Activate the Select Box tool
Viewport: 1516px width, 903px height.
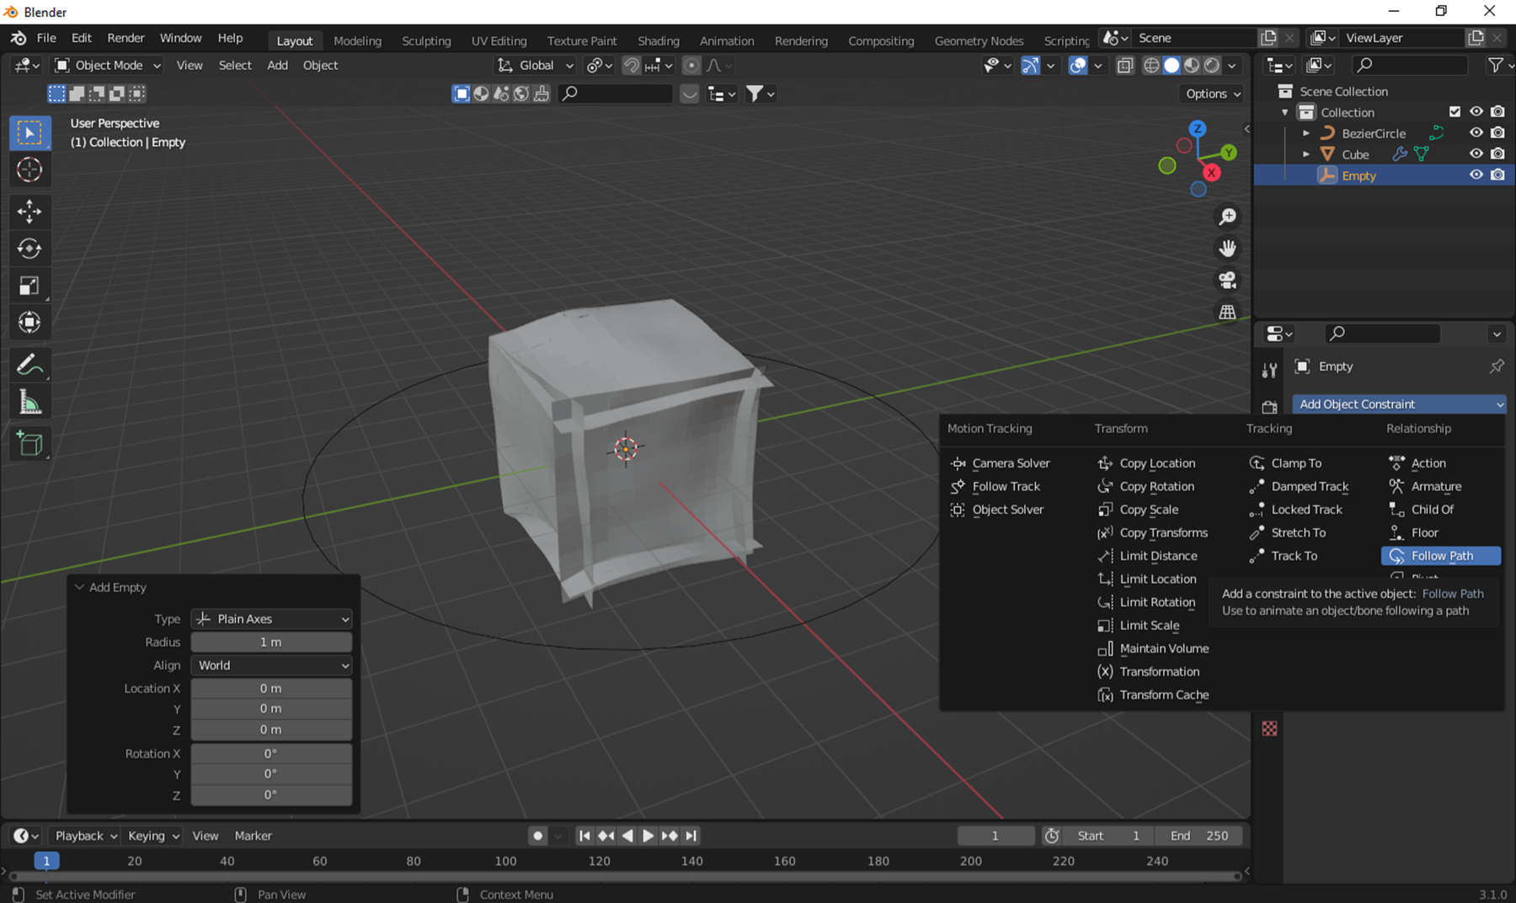(x=29, y=132)
